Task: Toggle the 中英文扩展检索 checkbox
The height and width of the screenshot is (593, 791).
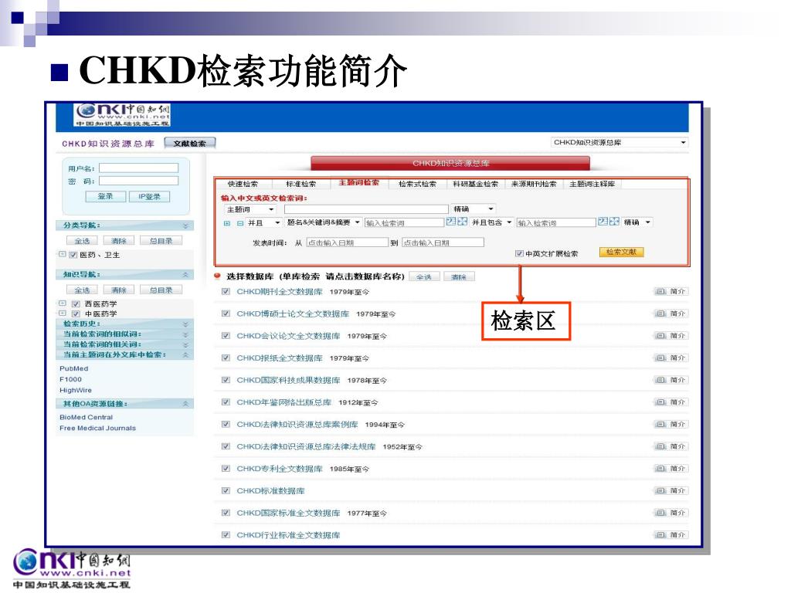Action: click(x=519, y=253)
